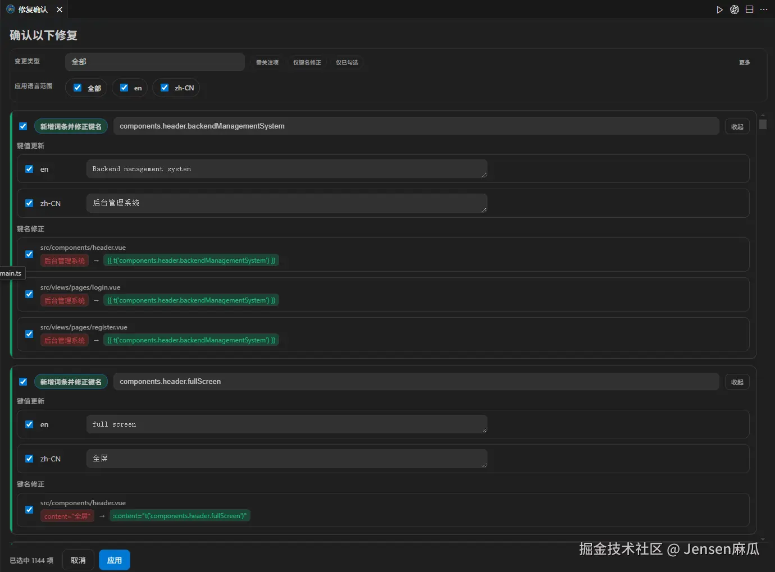Collapse the fullScreen card with 收起

click(737, 382)
